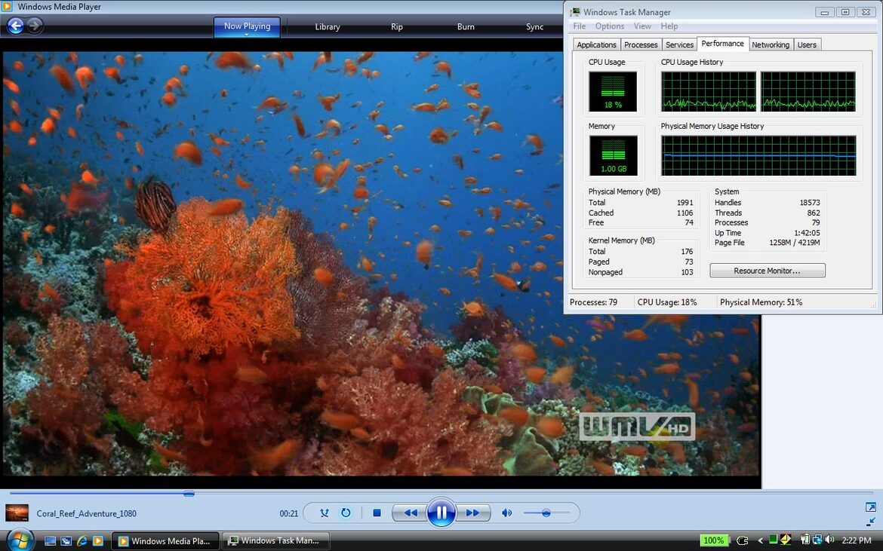Viewport: 883px width, 551px height.
Task: Adjust the player volume slider
Action: point(546,513)
